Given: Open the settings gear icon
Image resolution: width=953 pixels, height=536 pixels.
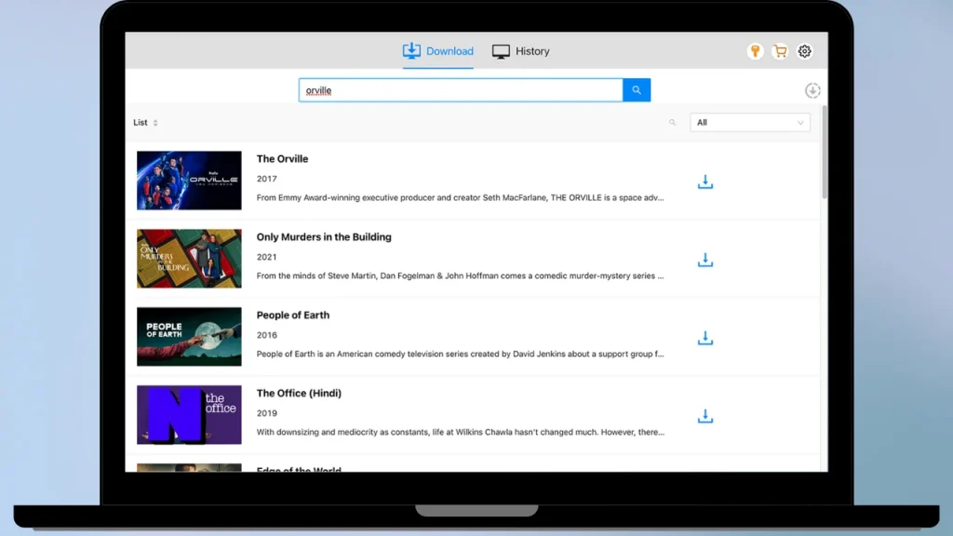Looking at the screenshot, I should coord(805,51).
